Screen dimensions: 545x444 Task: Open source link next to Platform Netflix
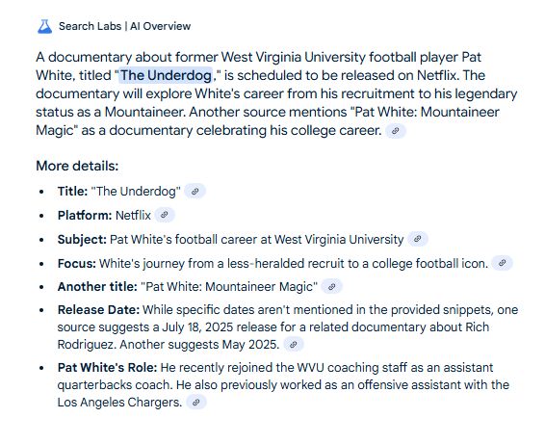pos(165,215)
